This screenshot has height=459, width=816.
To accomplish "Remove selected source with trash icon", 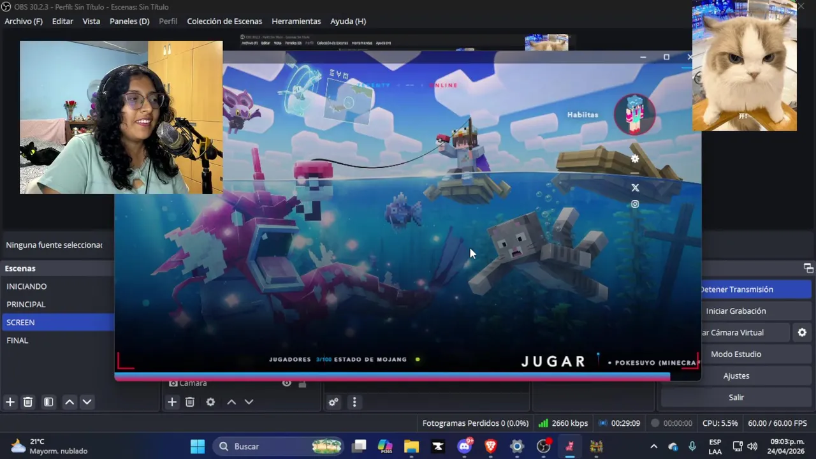I will tap(190, 402).
